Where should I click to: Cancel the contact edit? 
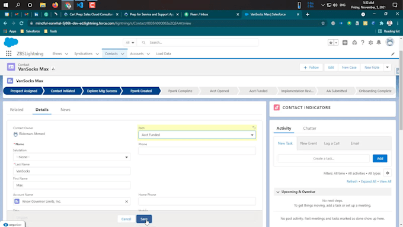click(126, 219)
